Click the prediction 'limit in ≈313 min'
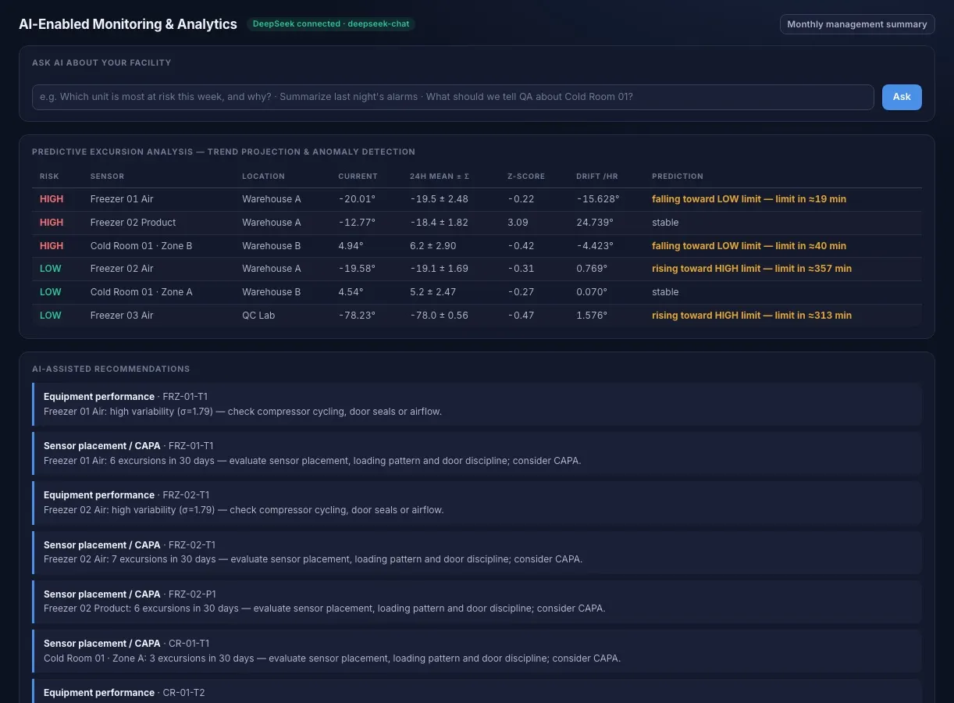The width and height of the screenshot is (954, 703). pos(813,316)
